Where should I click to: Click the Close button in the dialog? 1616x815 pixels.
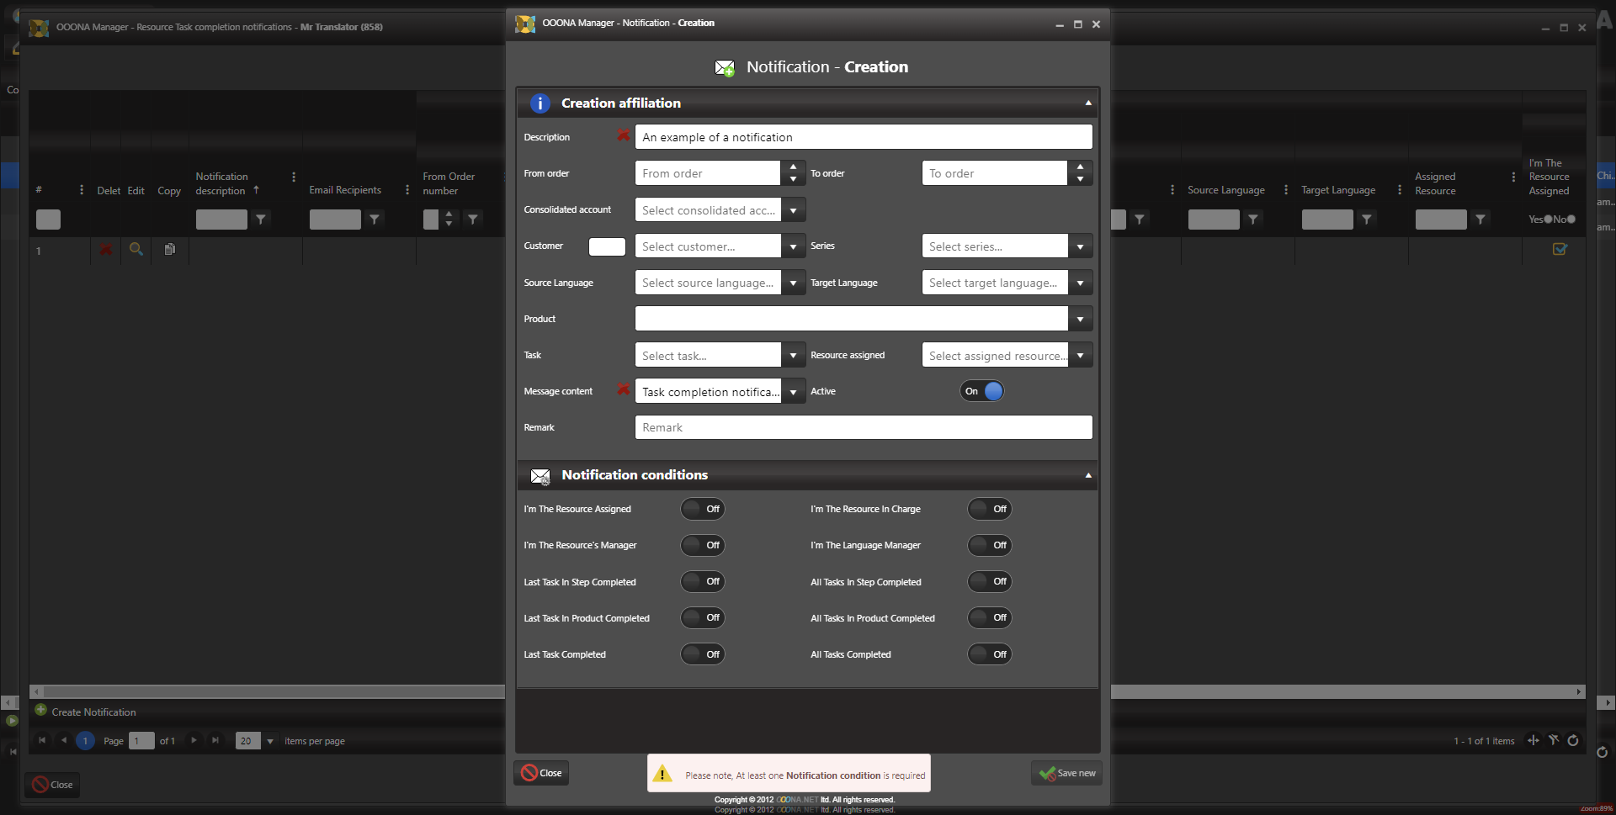point(541,773)
